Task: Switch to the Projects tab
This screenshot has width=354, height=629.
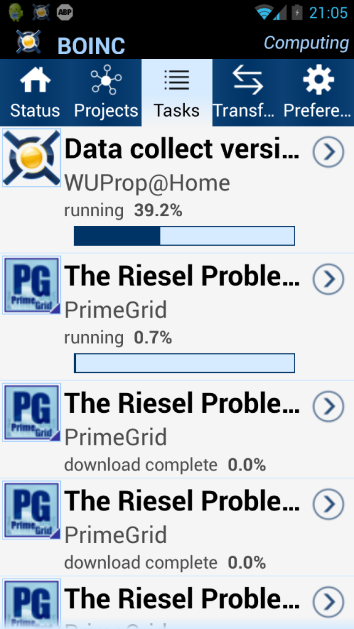Action: [x=106, y=93]
